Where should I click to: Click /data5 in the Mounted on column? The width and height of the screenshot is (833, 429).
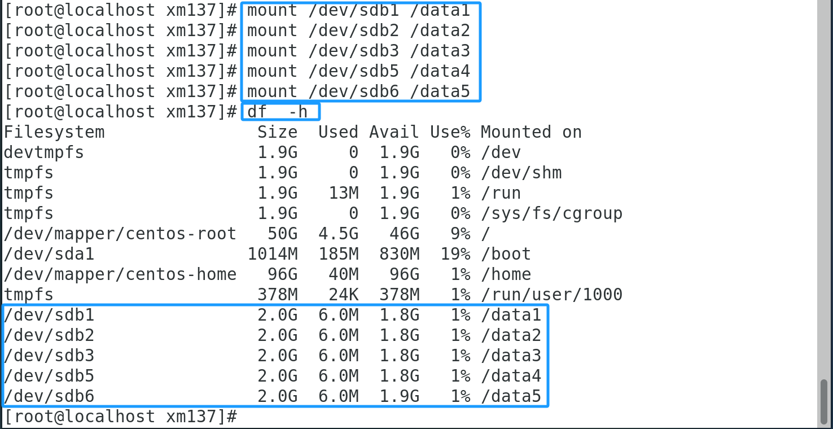511,396
